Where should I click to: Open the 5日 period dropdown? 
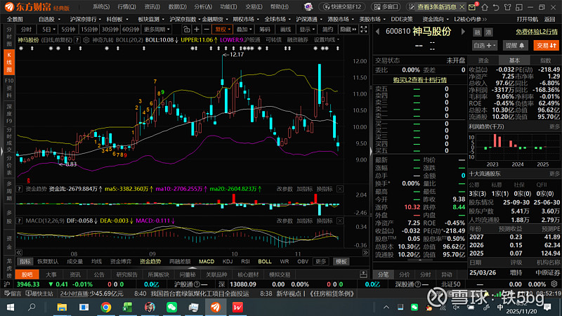click(x=48, y=29)
